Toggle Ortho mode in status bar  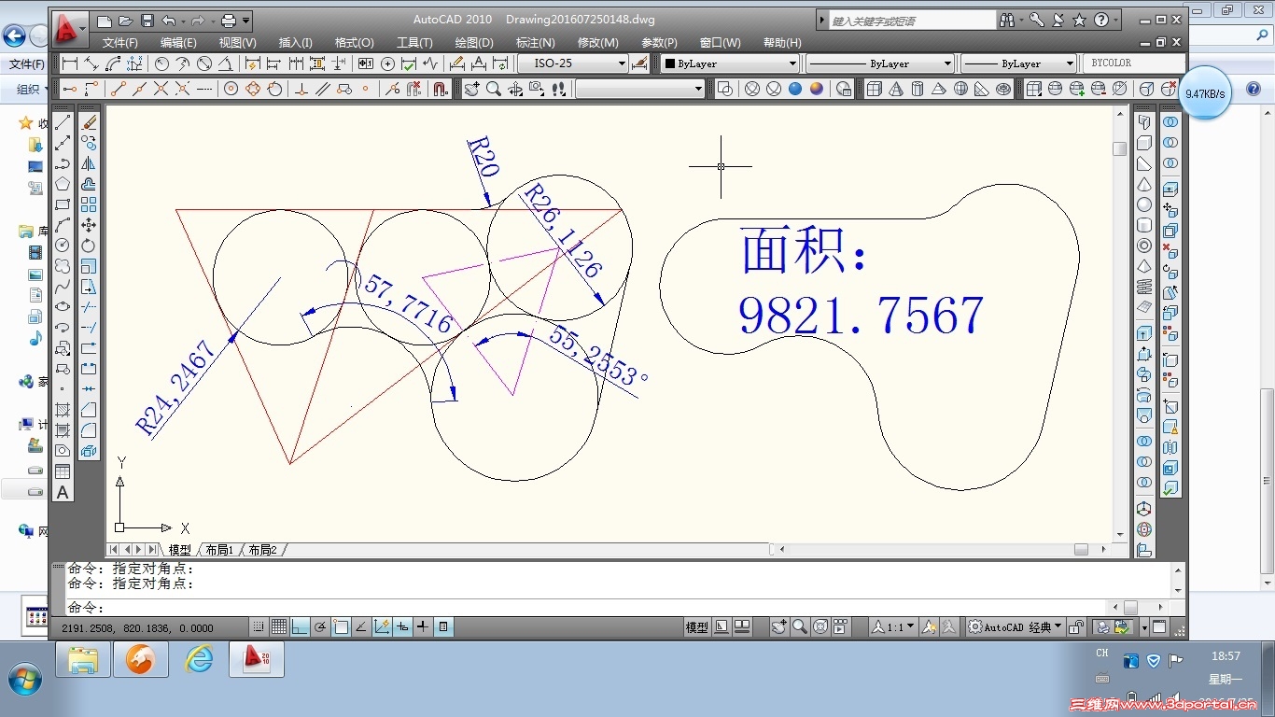[300, 627]
